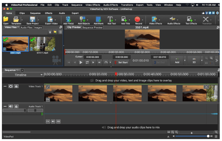Toggle the audio track link button beside speaker
Image resolution: width=222 pixels, height=141 pixels.
click(58, 121)
